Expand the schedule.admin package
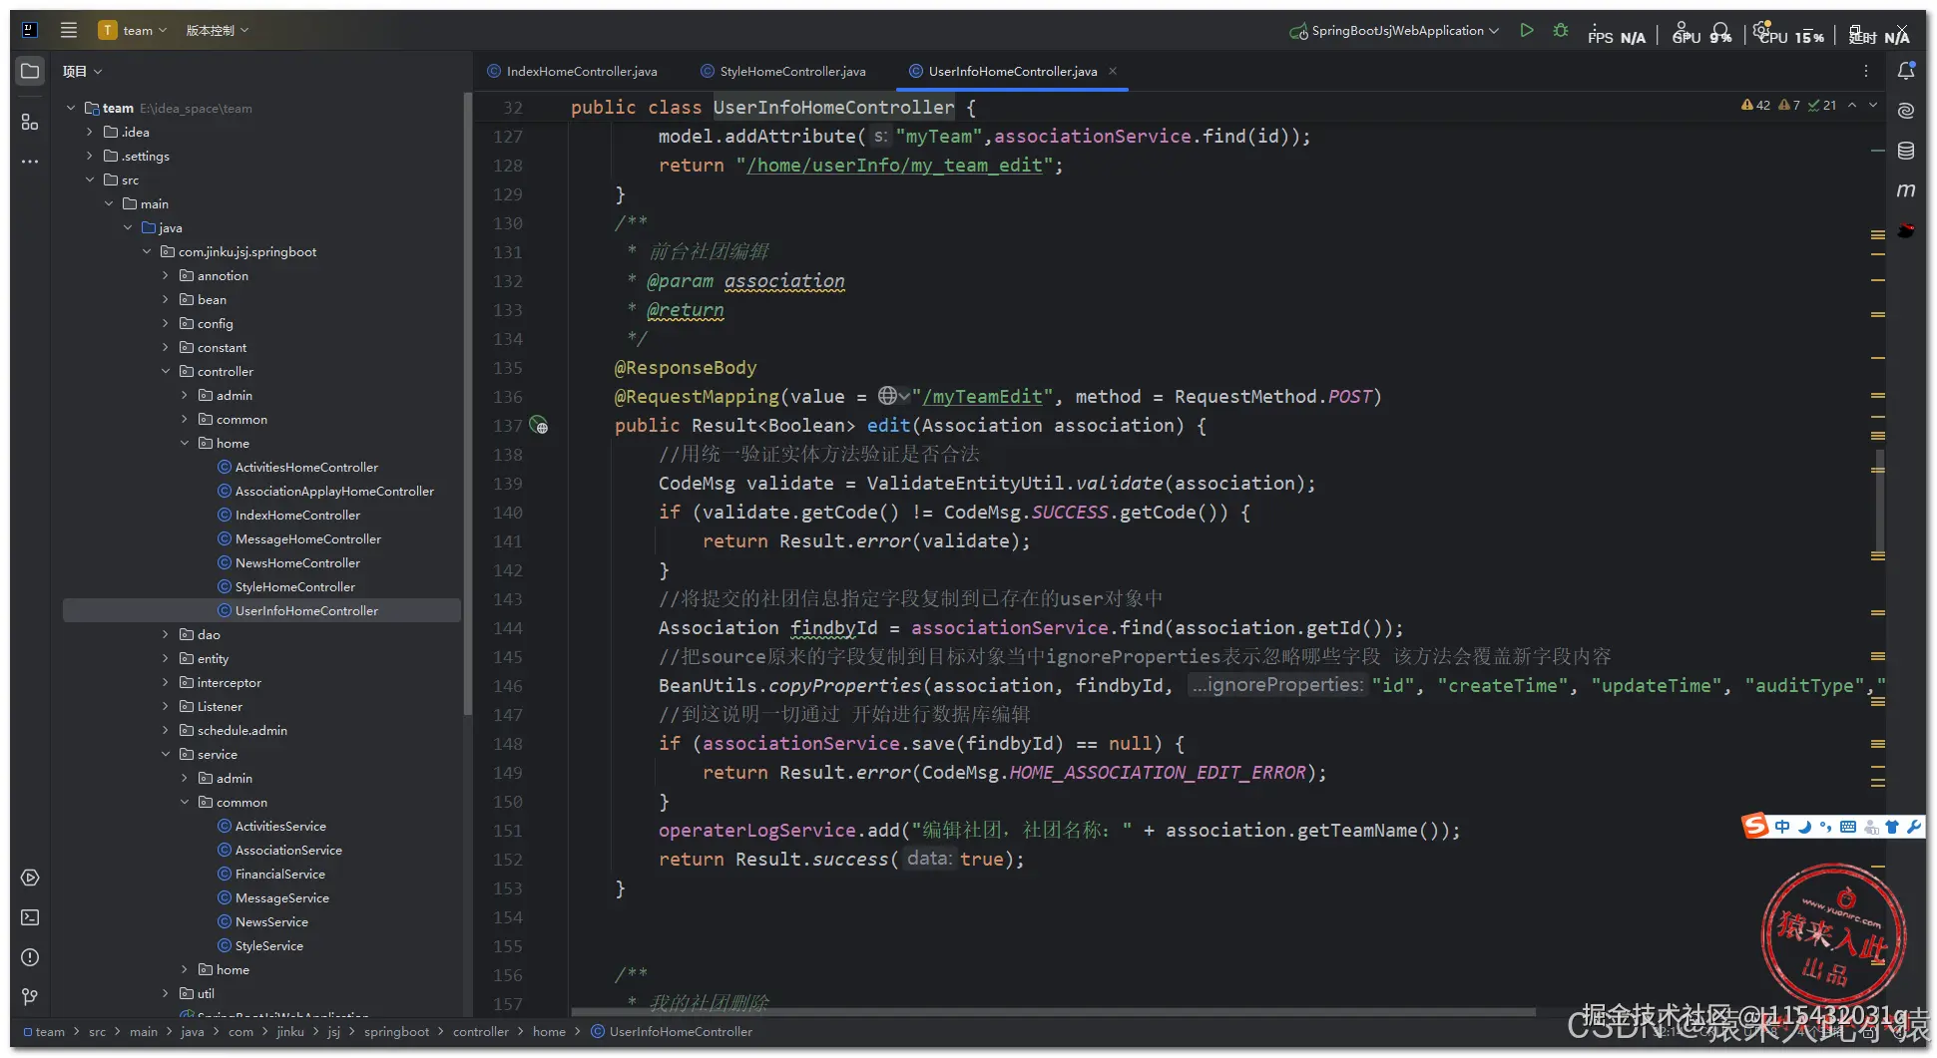 tap(166, 730)
